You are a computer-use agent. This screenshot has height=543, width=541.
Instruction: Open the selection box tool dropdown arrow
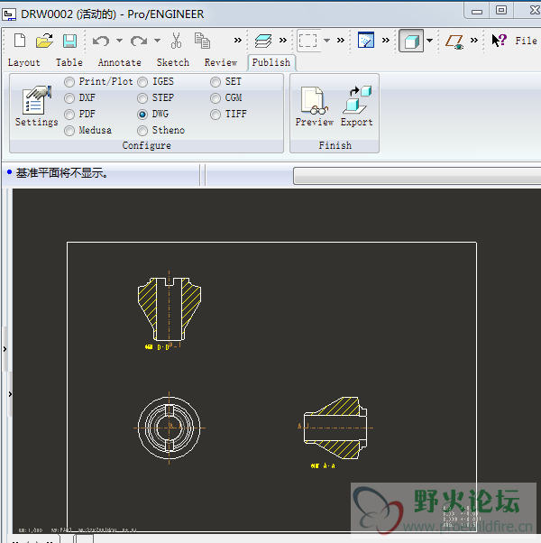(326, 41)
